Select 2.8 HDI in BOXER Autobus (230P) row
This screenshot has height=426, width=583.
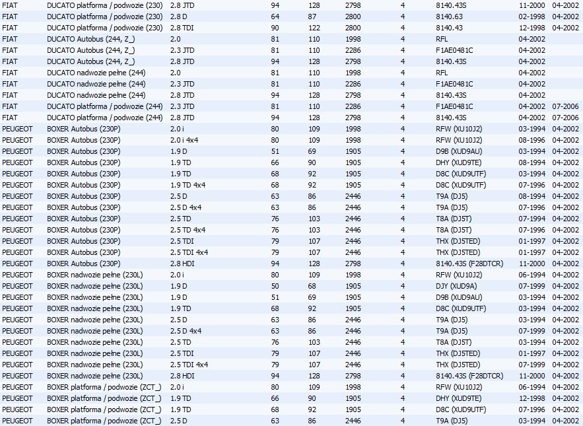[182, 264]
